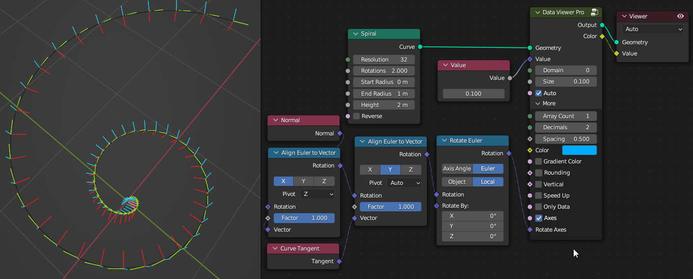The width and height of the screenshot is (693, 279).
Task: Click the Decimals 2 field
Action: click(x=566, y=127)
